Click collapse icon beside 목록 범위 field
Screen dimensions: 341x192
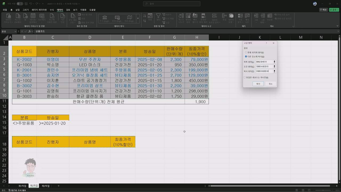pos(274,62)
